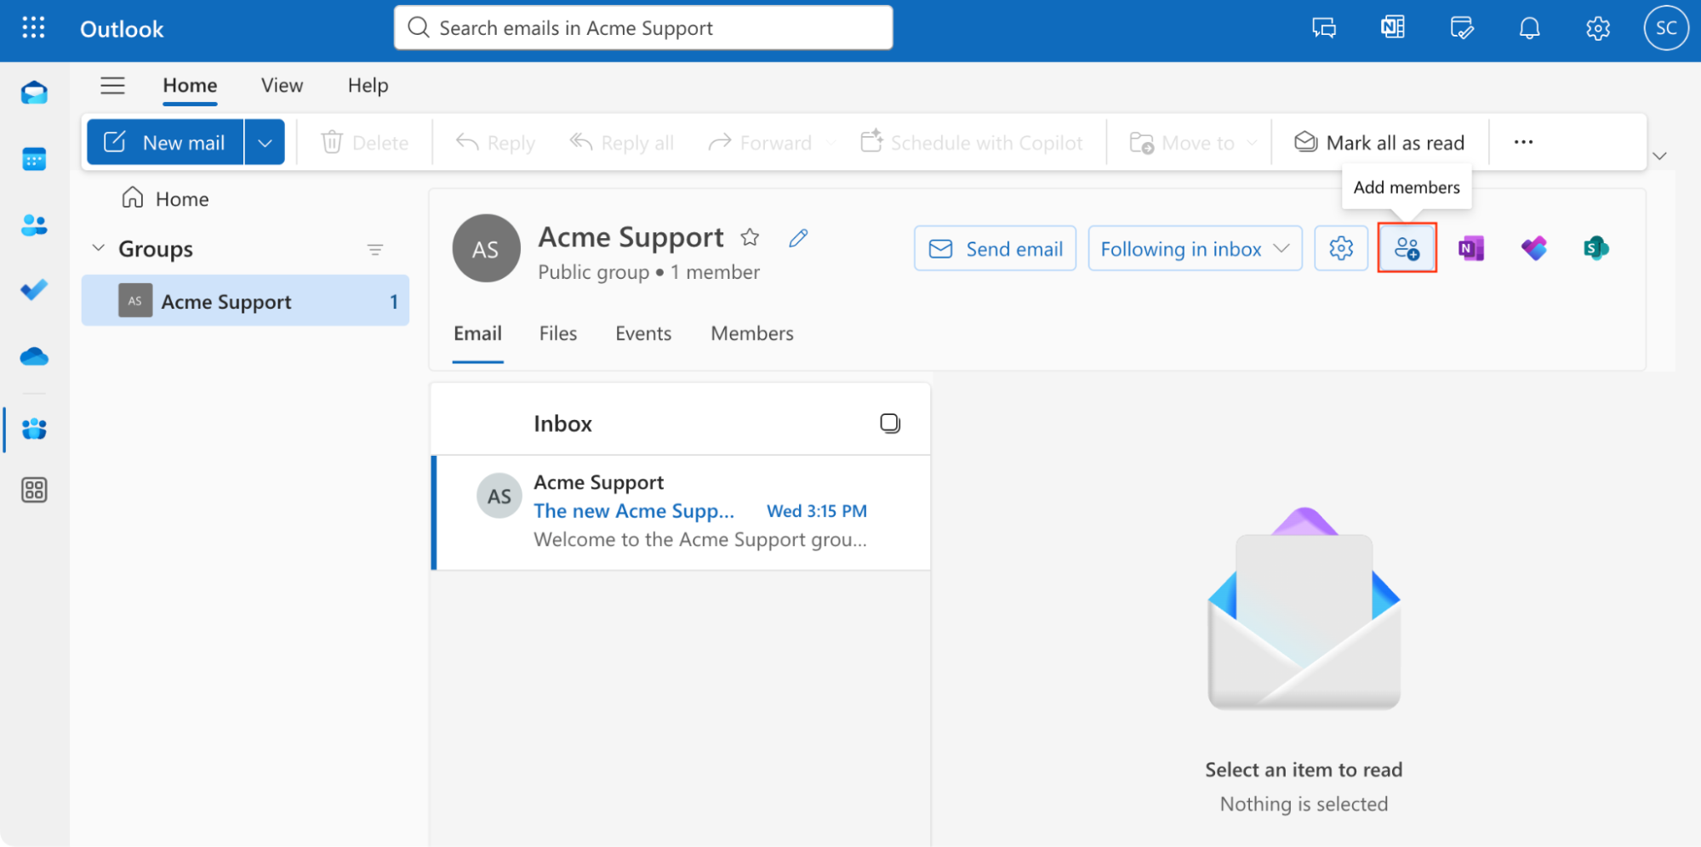Viewport: 1701px width, 847px height.
Task: Open group settings gear button
Action: coord(1341,248)
